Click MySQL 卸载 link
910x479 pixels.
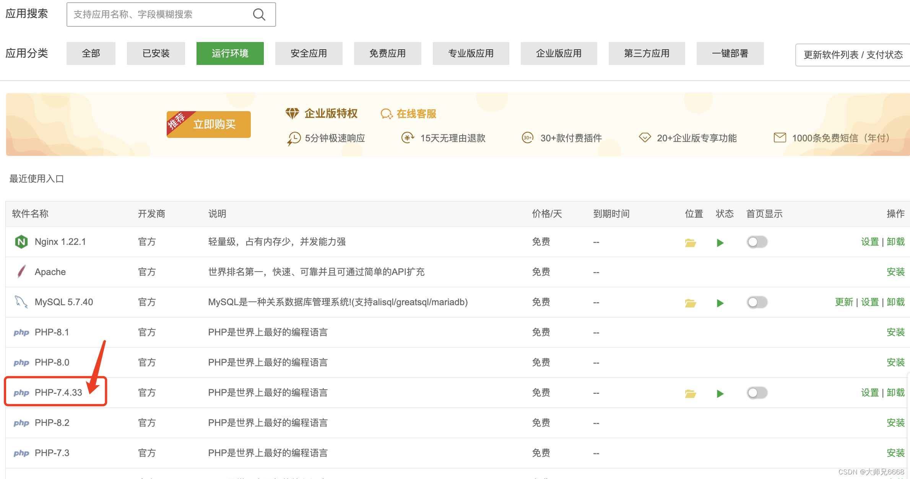coord(896,302)
